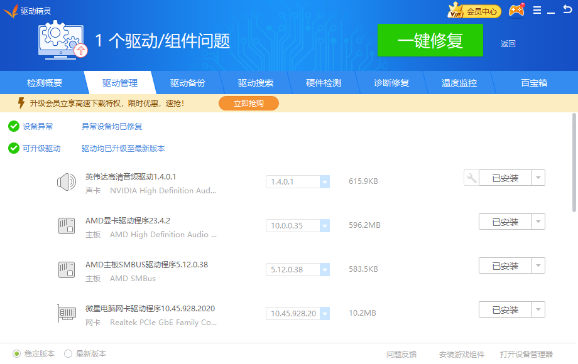
Task: Click 已安装 button for 微星电脑网卡驱动
Action: pyautogui.click(x=505, y=309)
